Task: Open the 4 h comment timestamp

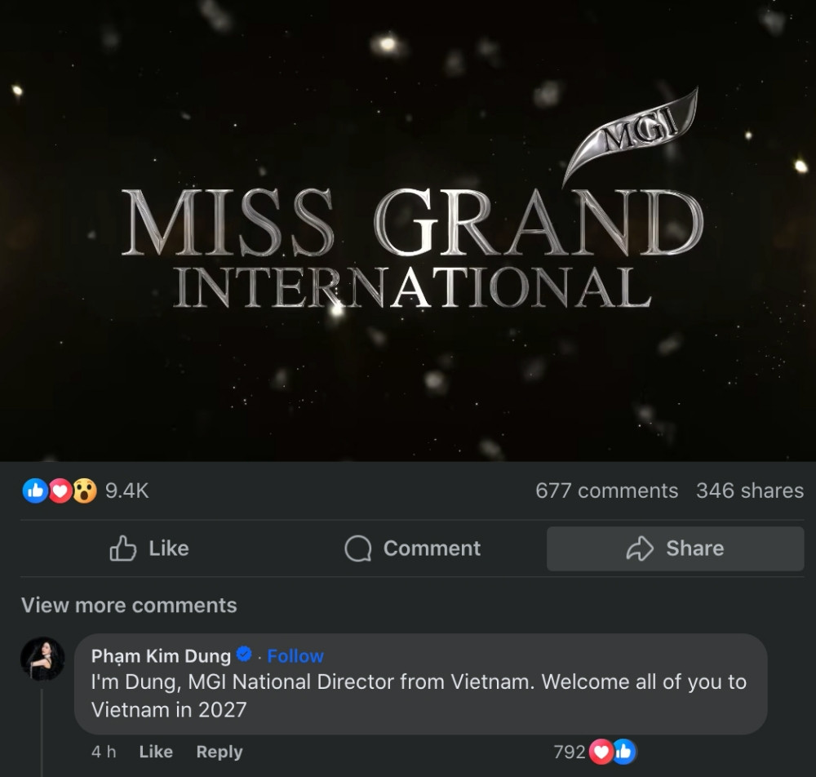Action: tap(104, 752)
